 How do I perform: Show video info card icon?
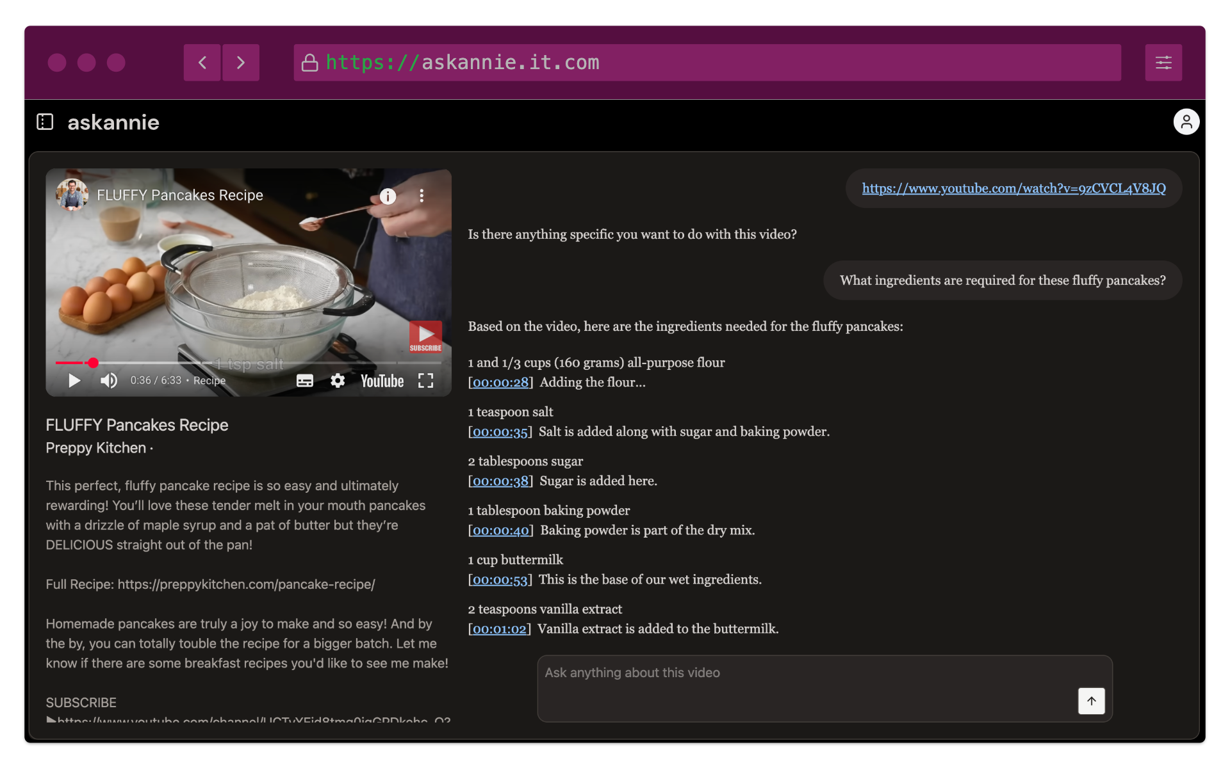pos(388,196)
